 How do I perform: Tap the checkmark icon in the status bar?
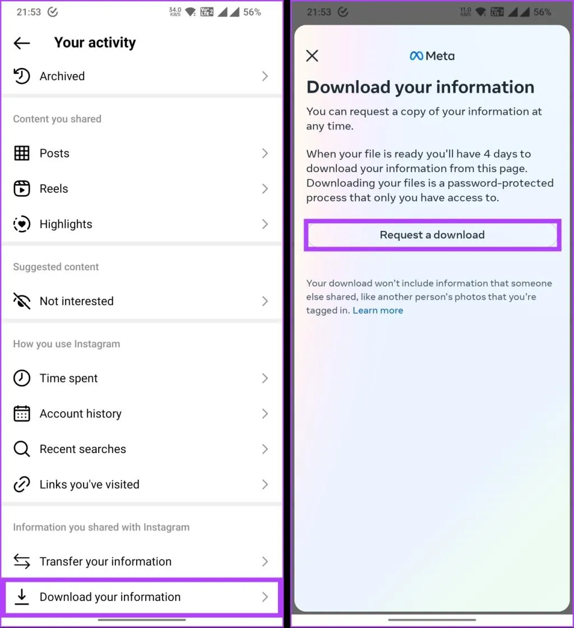pos(53,12)
